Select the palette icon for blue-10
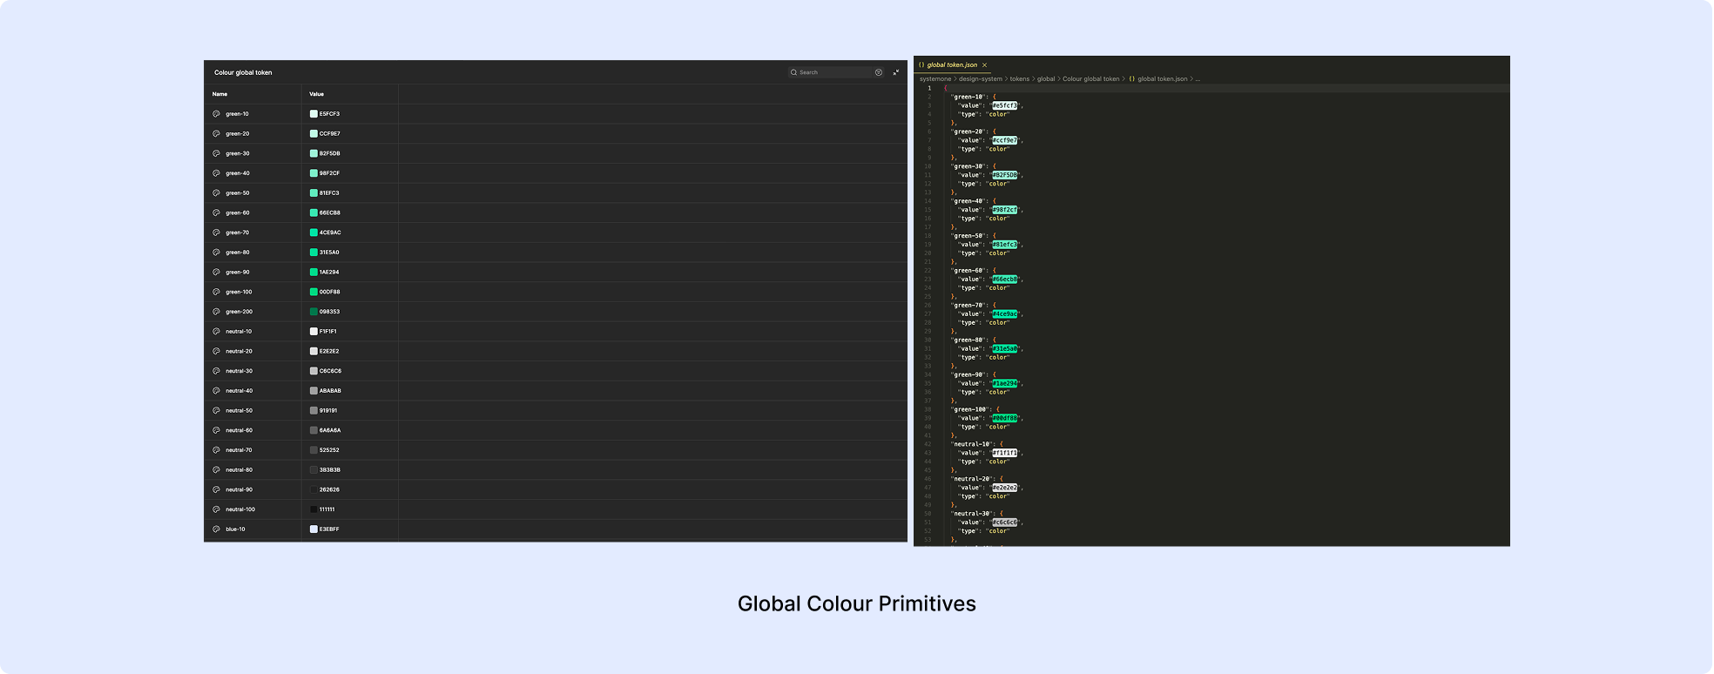 click(x=216, y=529)
